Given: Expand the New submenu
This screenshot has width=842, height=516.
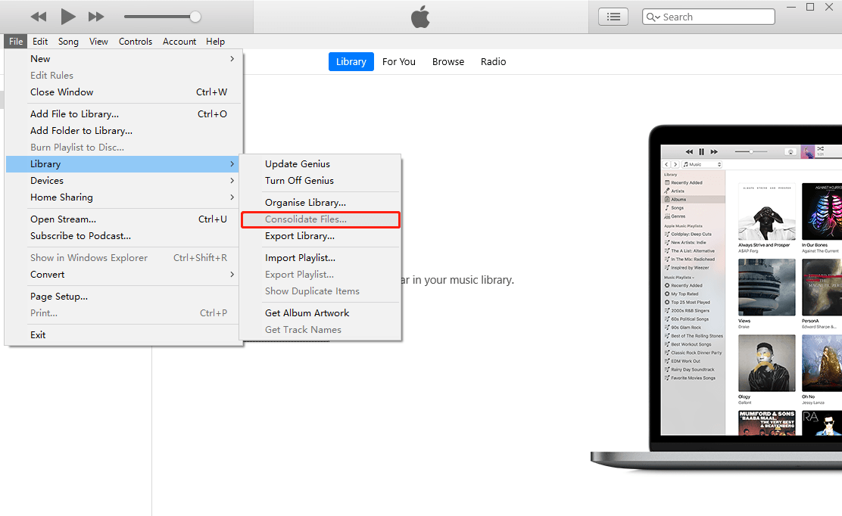Looking at the screenshot, I should [123, 58].
